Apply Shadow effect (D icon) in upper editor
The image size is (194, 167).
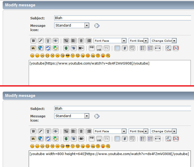click(74, 48)
